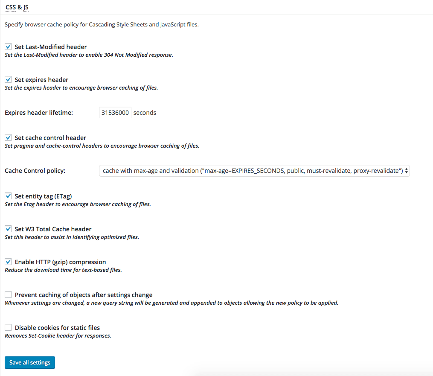Toggle the Set expires header checkbox
This screenshot has width=433, height=376.
(8, 80)
